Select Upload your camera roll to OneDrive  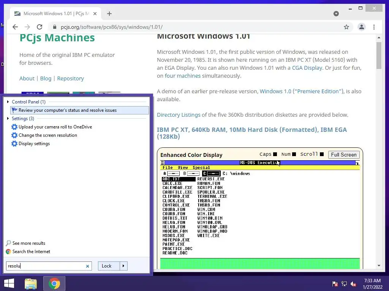click(x=55, y=127)
